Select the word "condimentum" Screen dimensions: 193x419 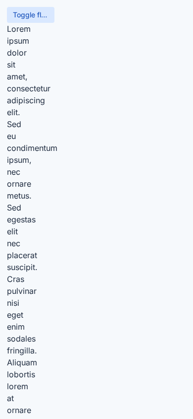click(x=32, y=148)
